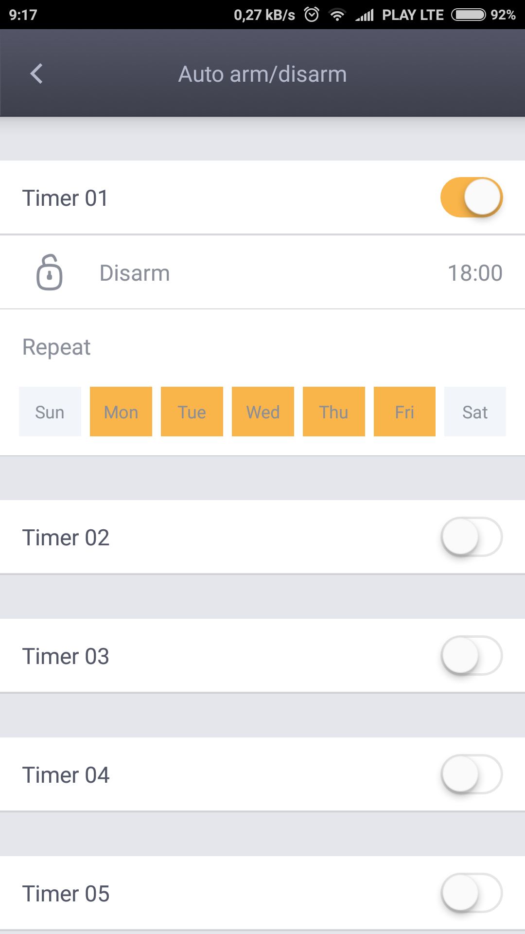
Task: Tap the back arrow icon
Action: coord(36,74)
